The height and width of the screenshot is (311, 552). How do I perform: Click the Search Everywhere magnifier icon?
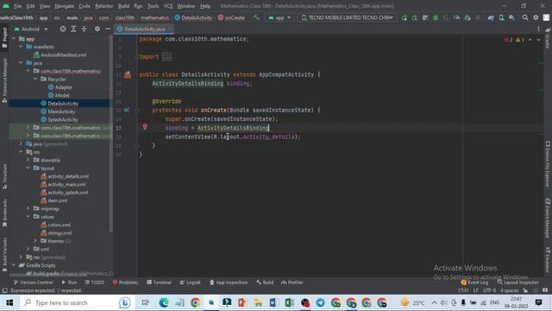(x=525, y=17)
